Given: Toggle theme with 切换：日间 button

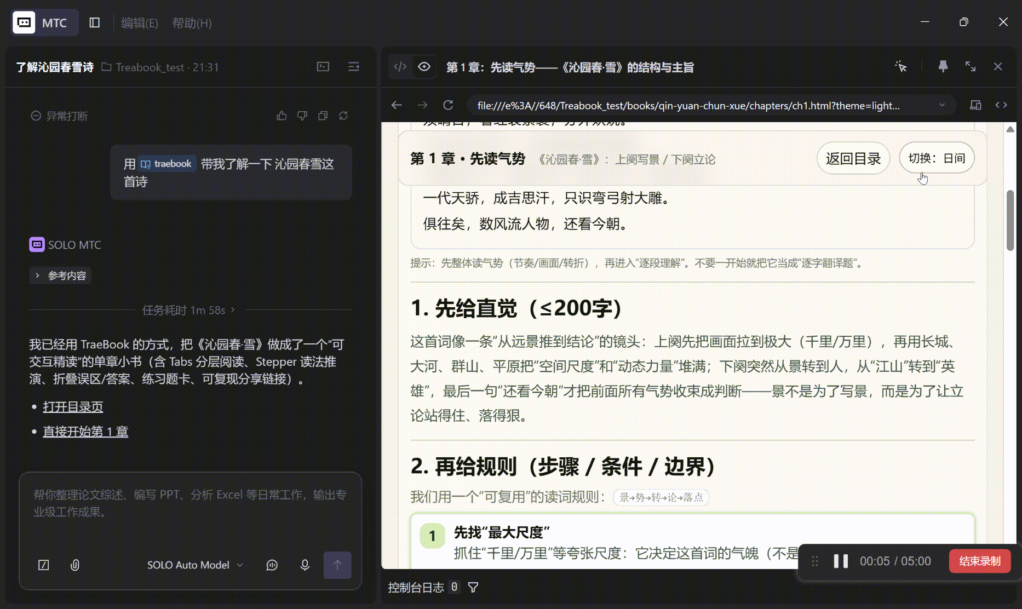Looking at the screenshot, I should point(937,158).
